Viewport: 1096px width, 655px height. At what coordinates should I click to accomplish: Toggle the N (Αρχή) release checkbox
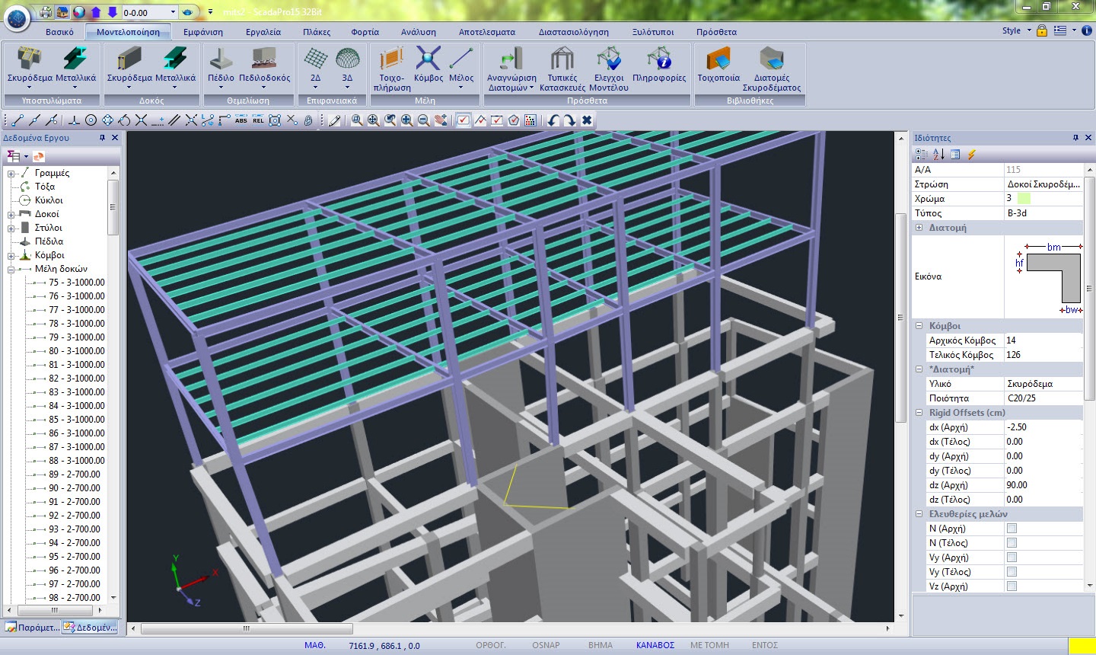click(1012, 529)
